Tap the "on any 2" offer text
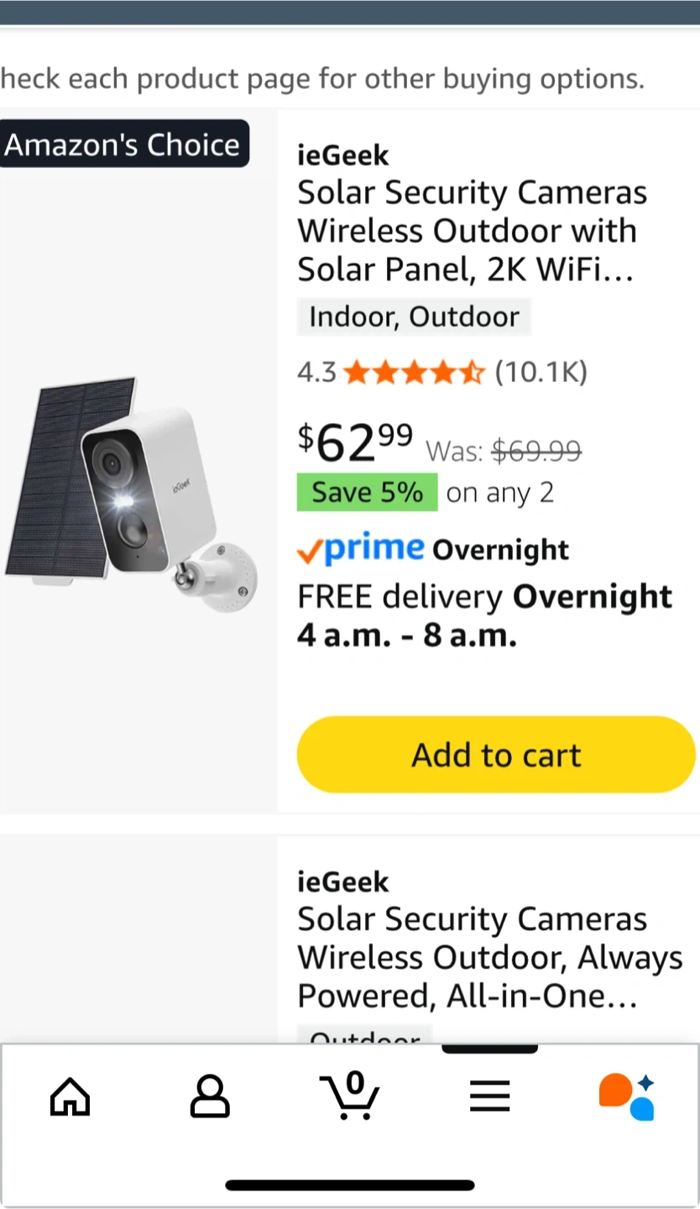The image size is (700, 1209). click(x=500, y=493)
